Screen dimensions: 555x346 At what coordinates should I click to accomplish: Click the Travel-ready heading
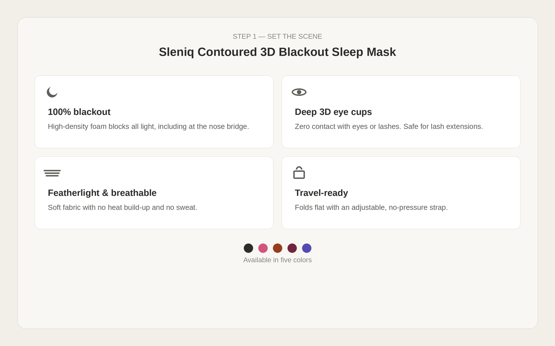[x=322, y=193]
